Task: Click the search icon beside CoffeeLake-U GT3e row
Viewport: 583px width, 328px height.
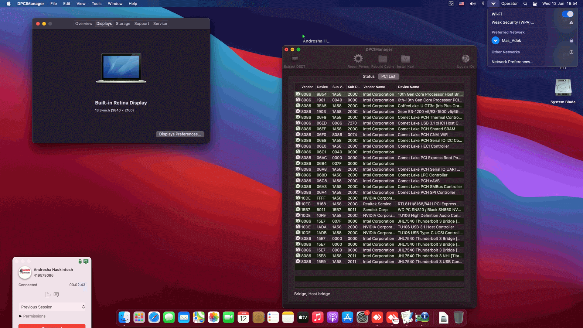Action: (x=298, y=106)
